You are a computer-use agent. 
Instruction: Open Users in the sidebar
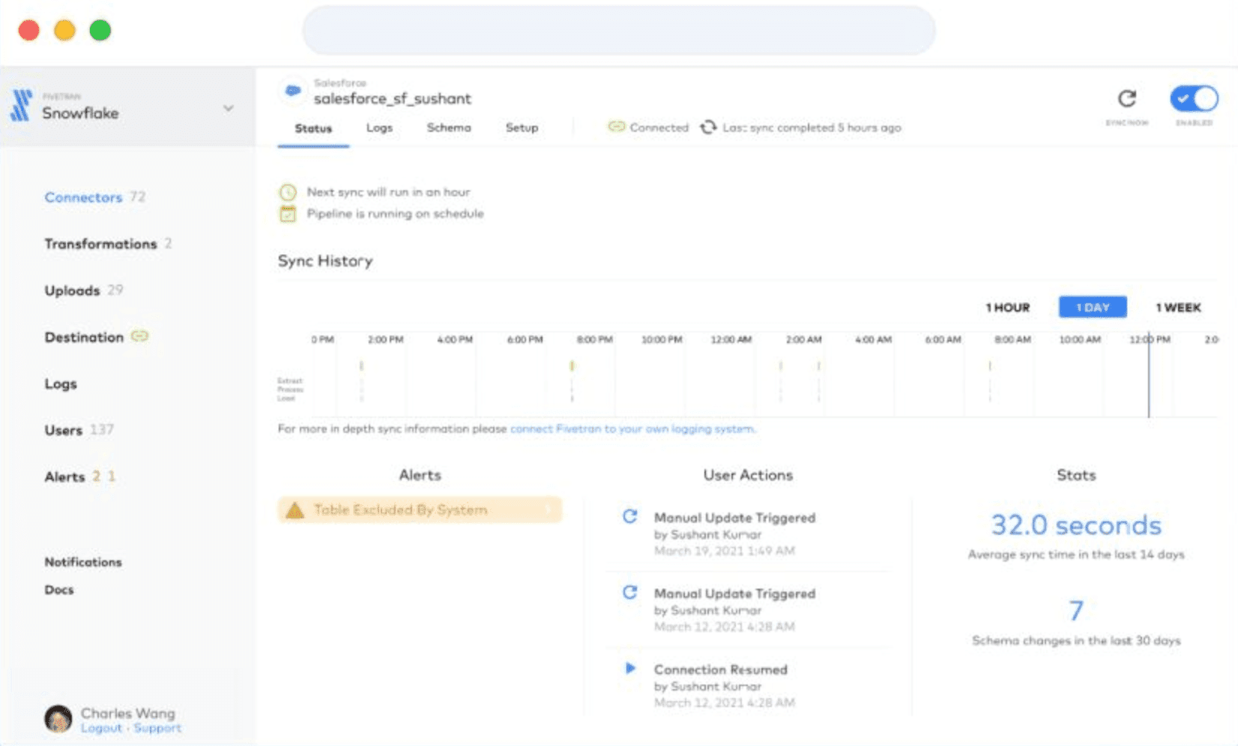coord(64,430)
